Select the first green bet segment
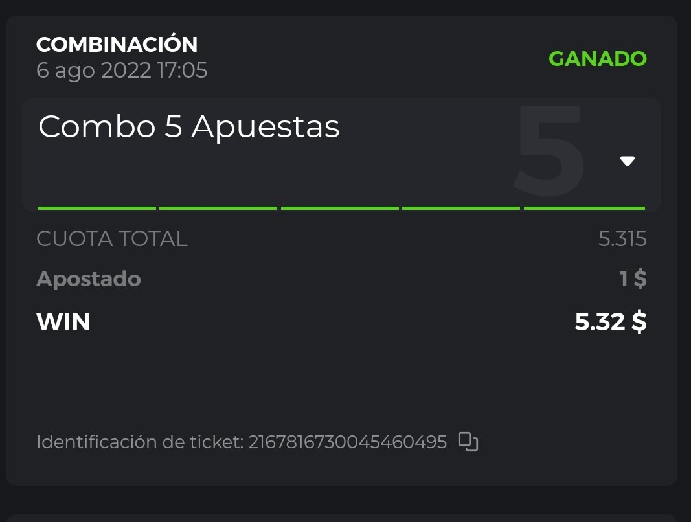This screenshot has height=522, width=691. 97,208
